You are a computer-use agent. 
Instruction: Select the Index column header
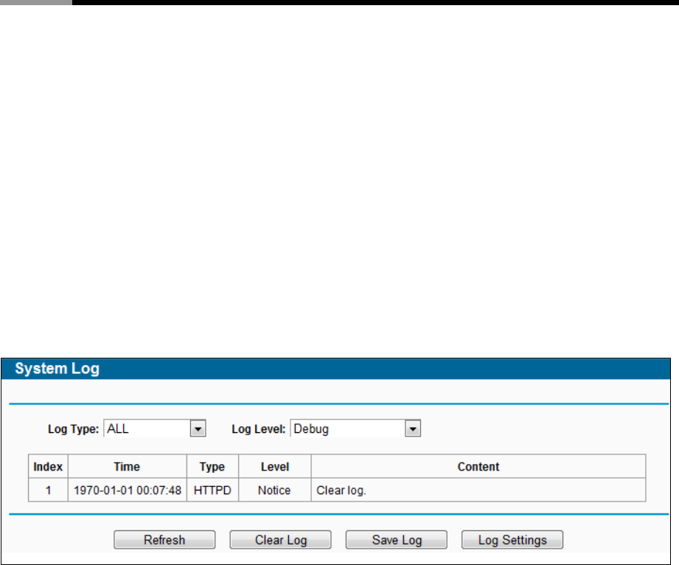click(x=48, y=467)
